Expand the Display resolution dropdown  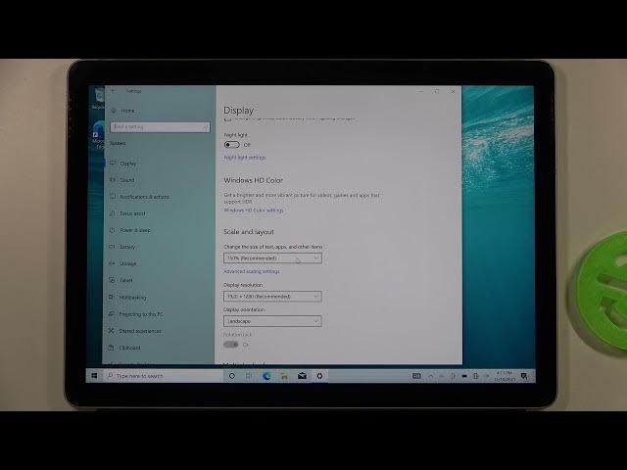click(272, 296)
